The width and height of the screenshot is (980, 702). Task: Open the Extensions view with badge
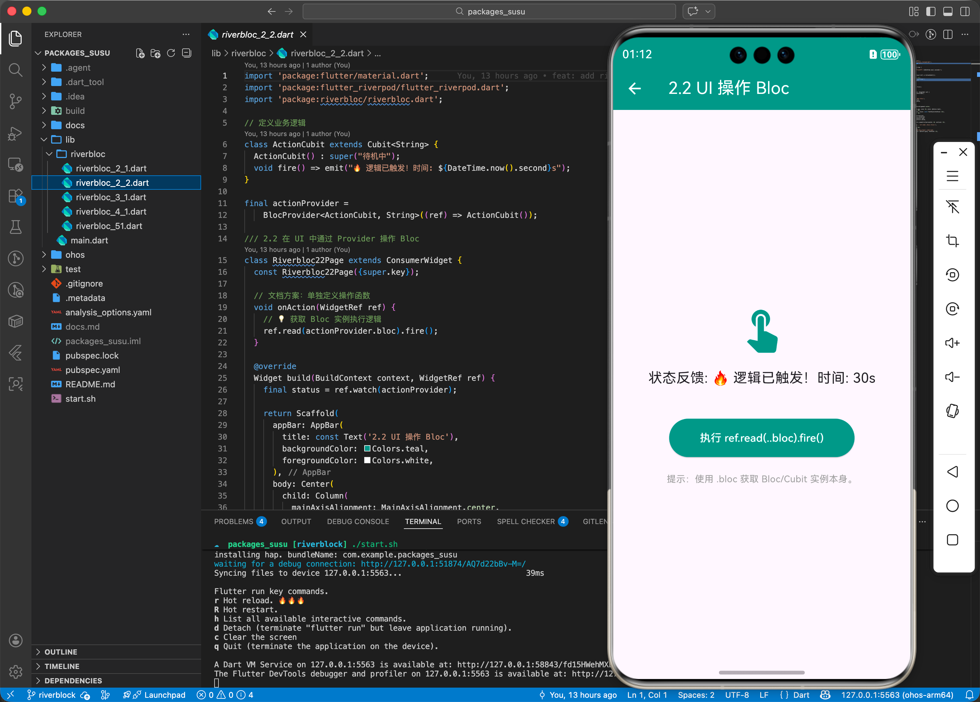(x=15, y=196)
